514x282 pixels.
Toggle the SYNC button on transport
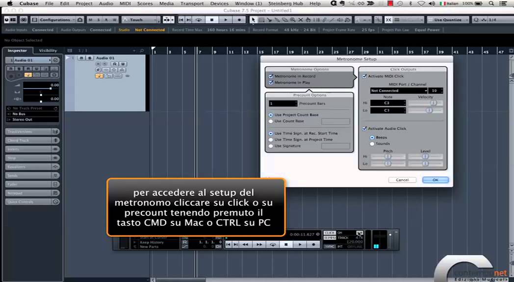point(330,246)
